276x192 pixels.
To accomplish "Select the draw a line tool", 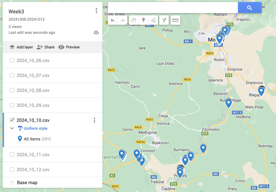I will pos(153,20).
